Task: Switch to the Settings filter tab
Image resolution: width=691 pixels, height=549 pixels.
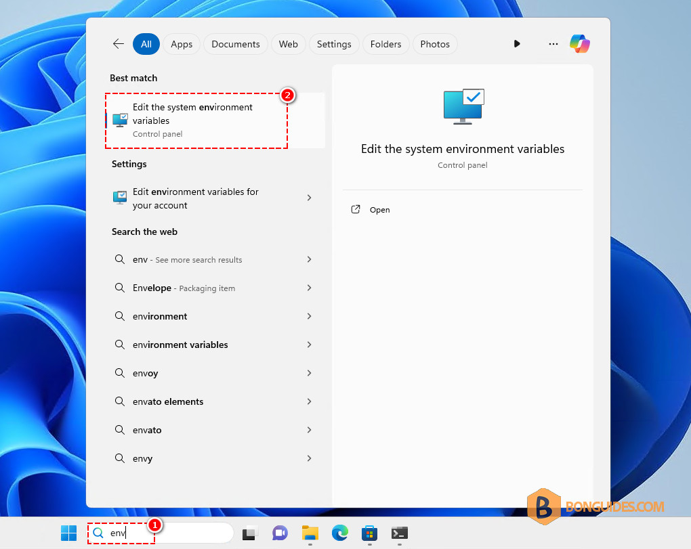Action: [x=334, y=44]
